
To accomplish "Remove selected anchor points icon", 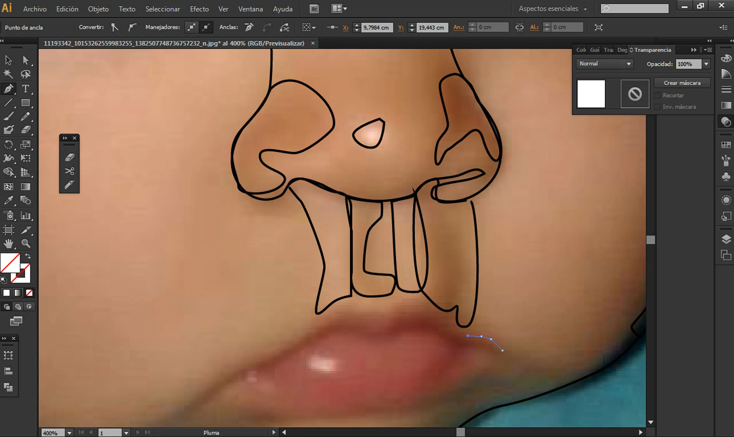I will point(249,27).
